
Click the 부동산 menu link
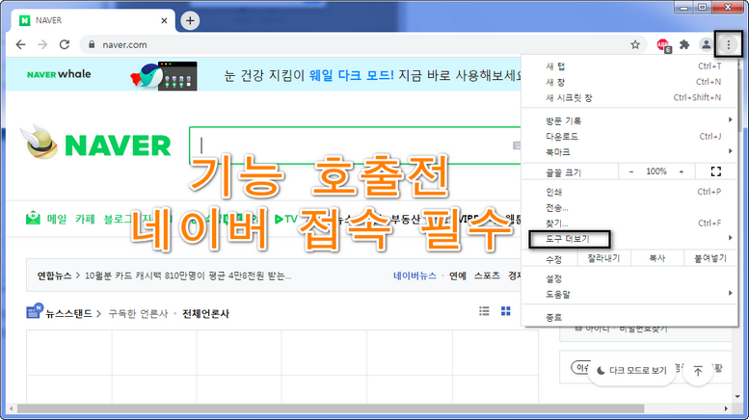(406, 219)
